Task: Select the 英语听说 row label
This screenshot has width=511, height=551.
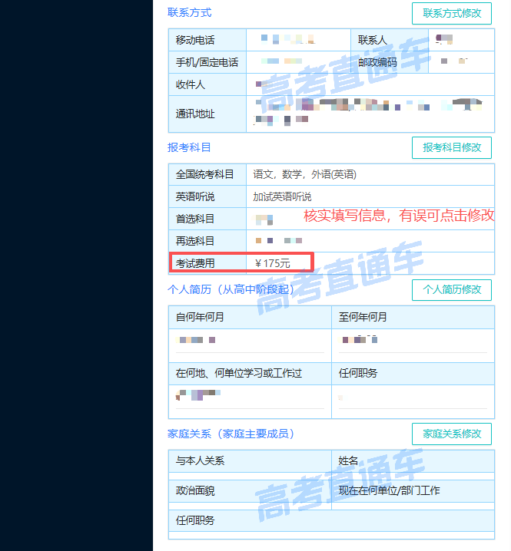Action: [x=207, y=196]
